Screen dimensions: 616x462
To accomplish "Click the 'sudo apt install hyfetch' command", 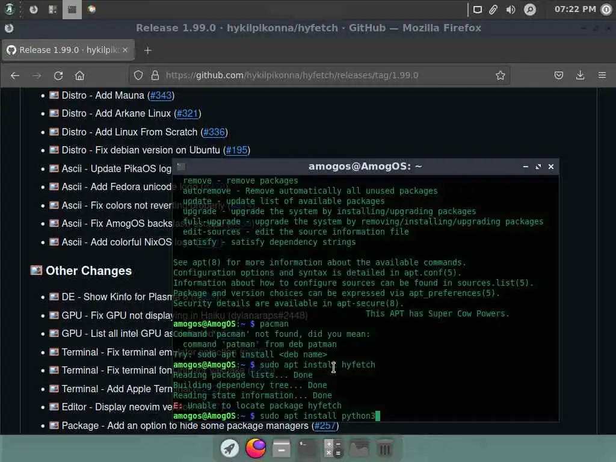I will coord(318,365).
